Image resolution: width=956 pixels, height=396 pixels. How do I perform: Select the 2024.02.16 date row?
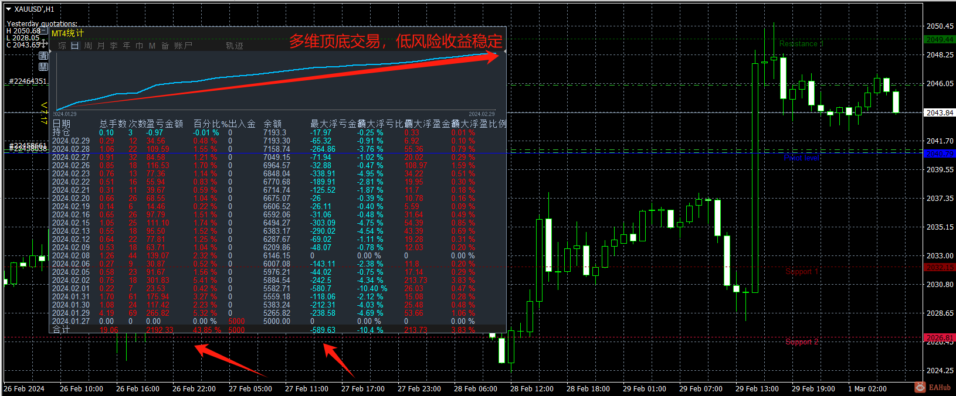pos(71,214)
